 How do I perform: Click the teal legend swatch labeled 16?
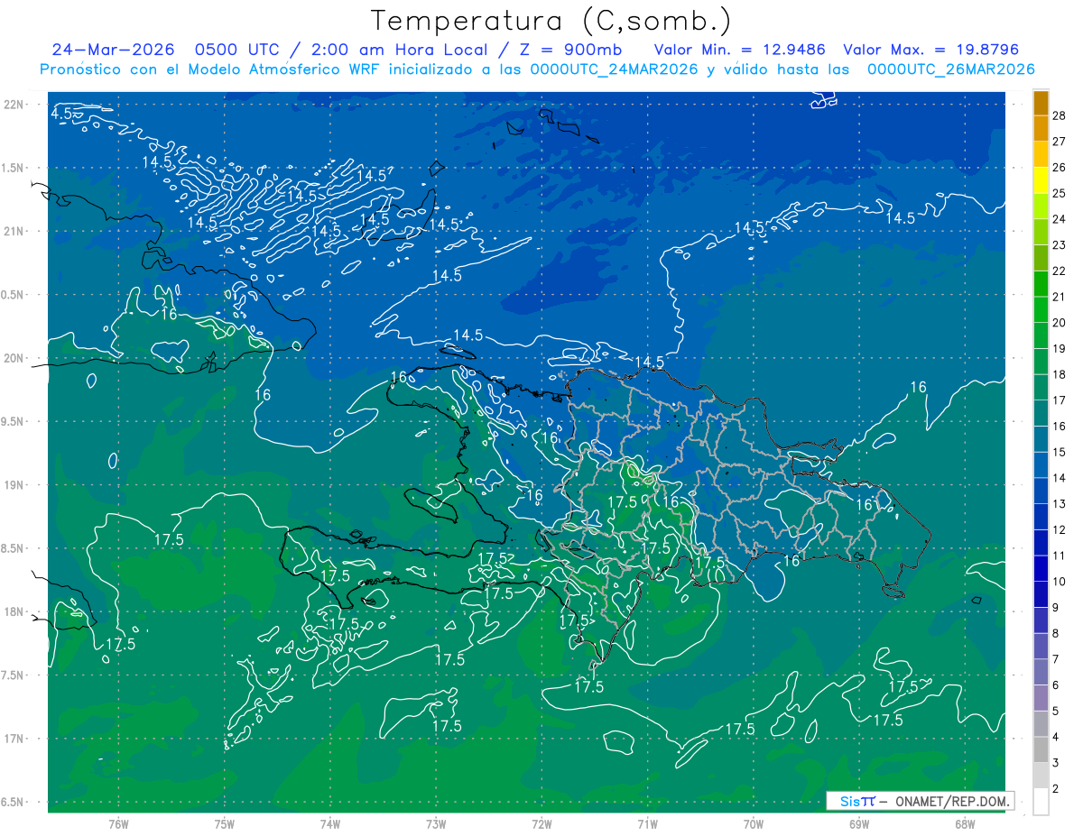pyautogui.click(x=1041, y=413)
